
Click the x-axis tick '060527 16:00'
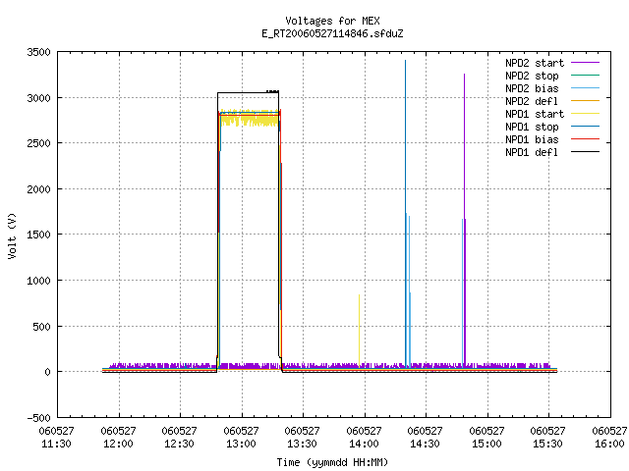(609, 438)
